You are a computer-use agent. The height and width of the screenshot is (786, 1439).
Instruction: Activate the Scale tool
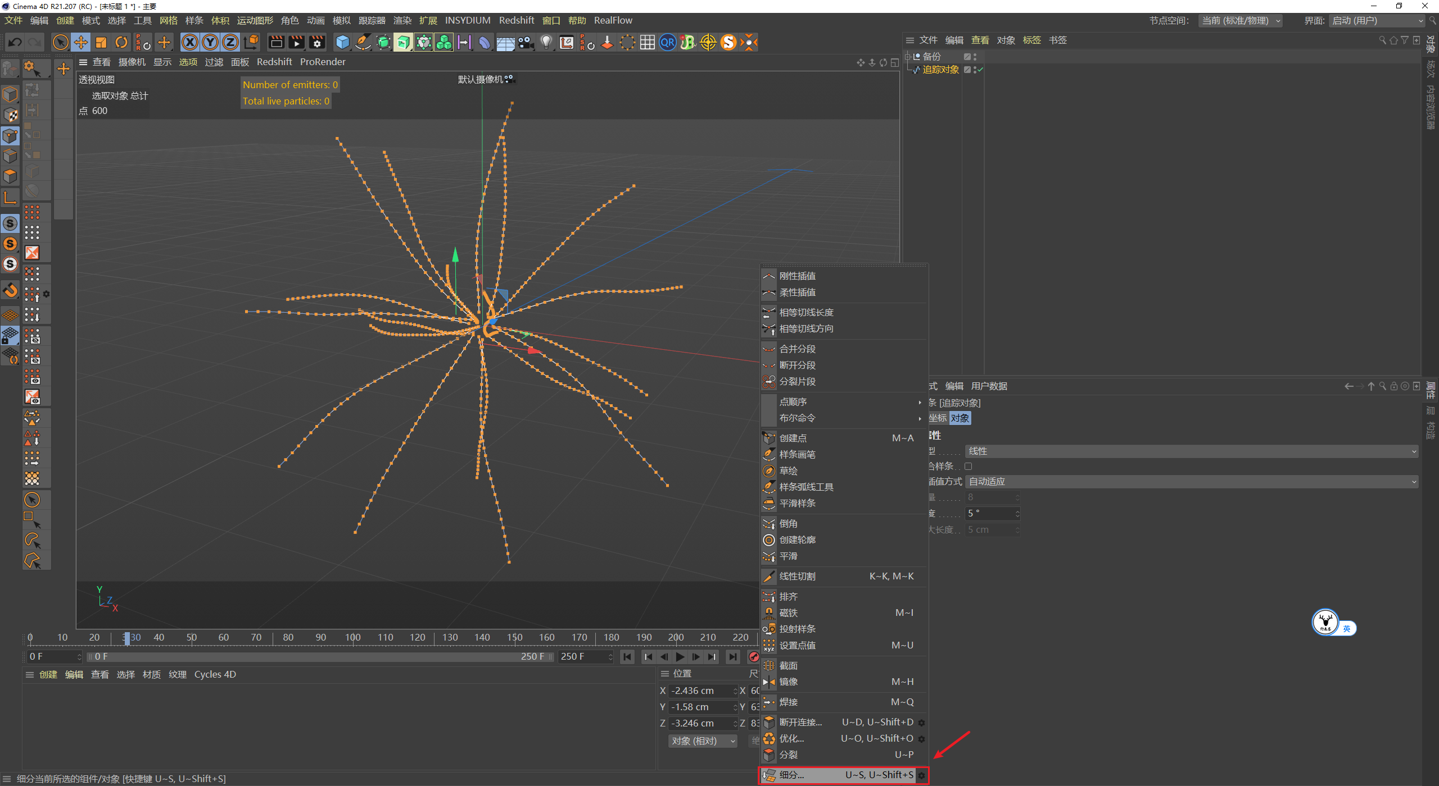point(101,42)
